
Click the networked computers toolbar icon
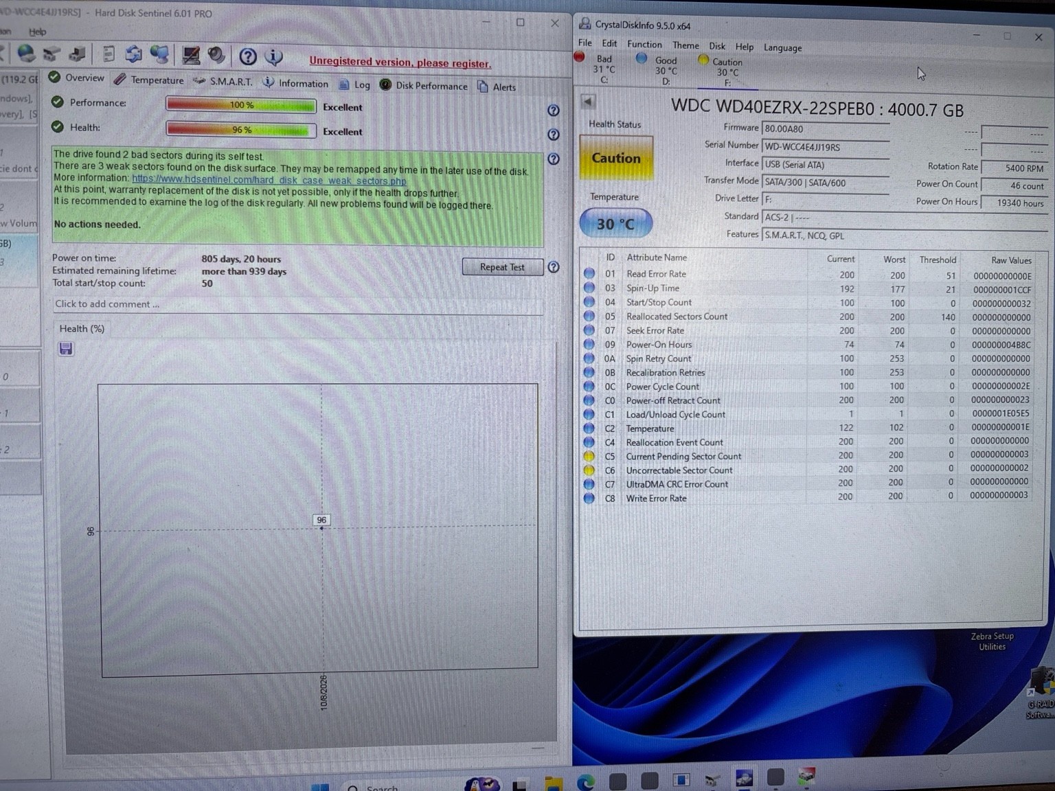click(159, 54)
